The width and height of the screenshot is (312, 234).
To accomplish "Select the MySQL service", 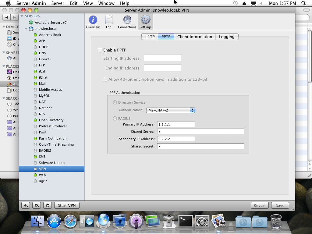I will coord(44,96).
